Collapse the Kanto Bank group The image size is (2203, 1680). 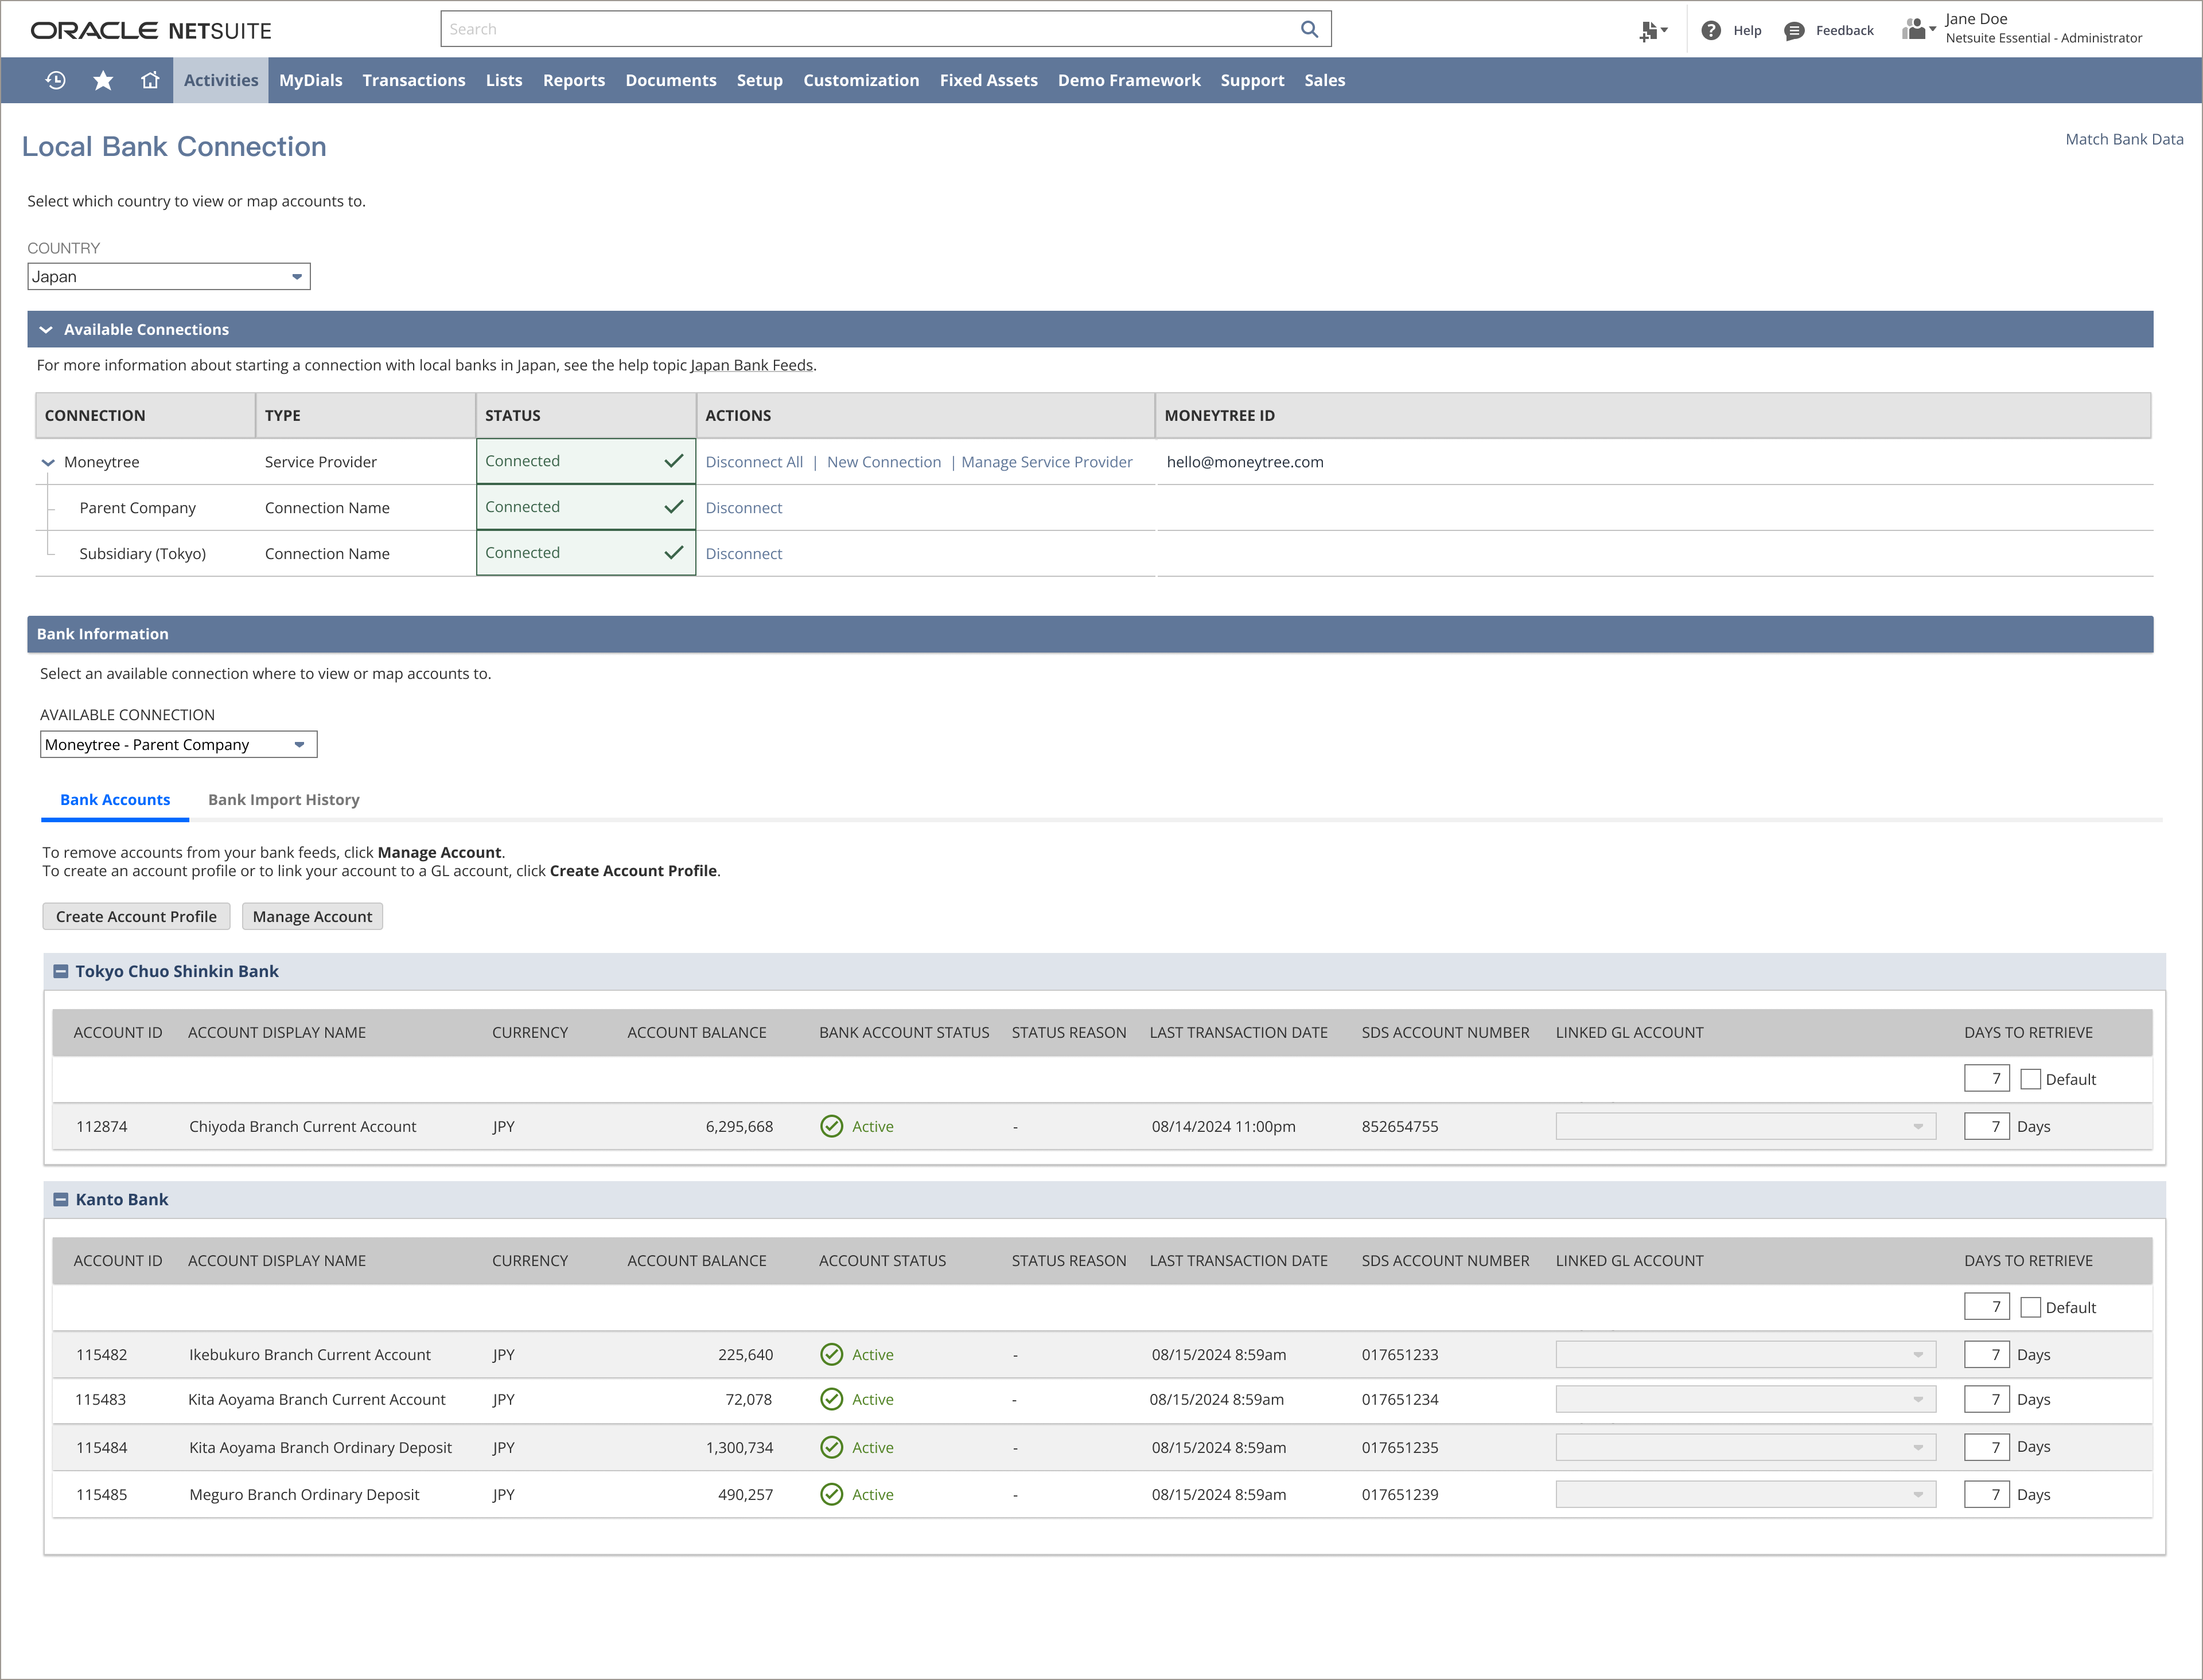[x=60, y=1199]
